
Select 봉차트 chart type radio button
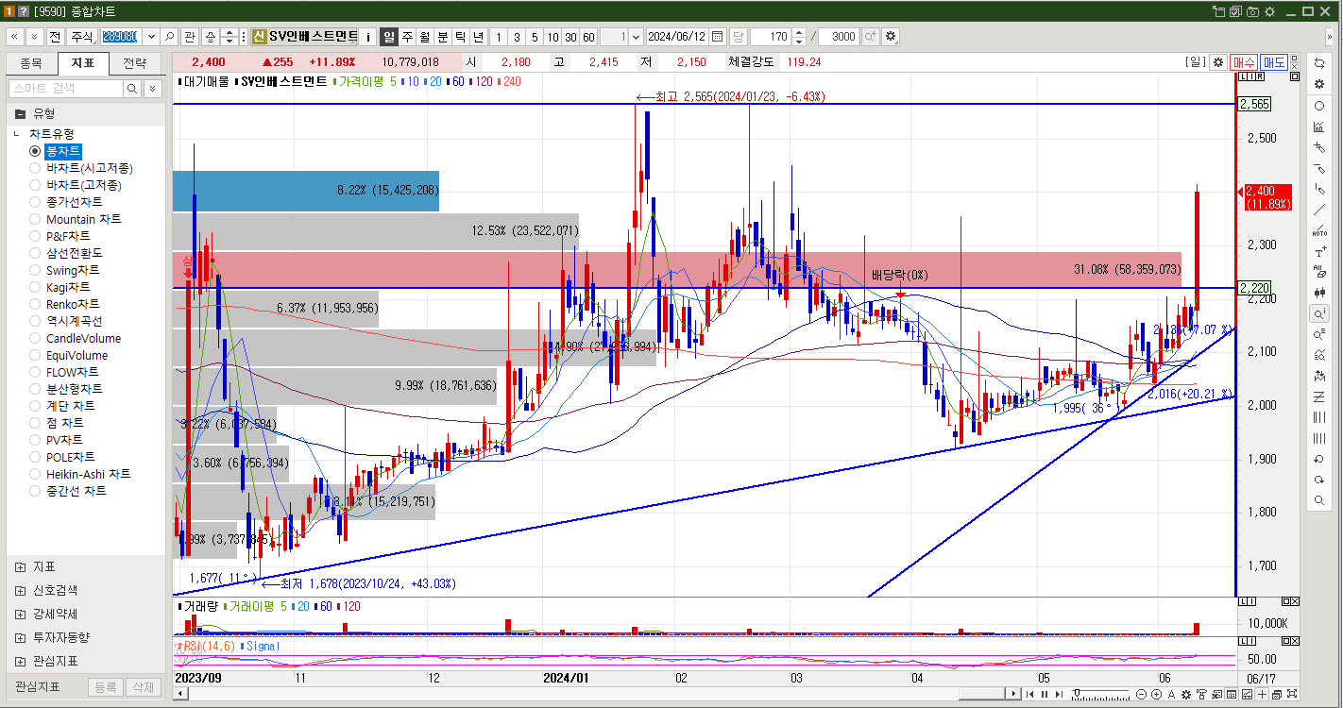click(35, 151)
